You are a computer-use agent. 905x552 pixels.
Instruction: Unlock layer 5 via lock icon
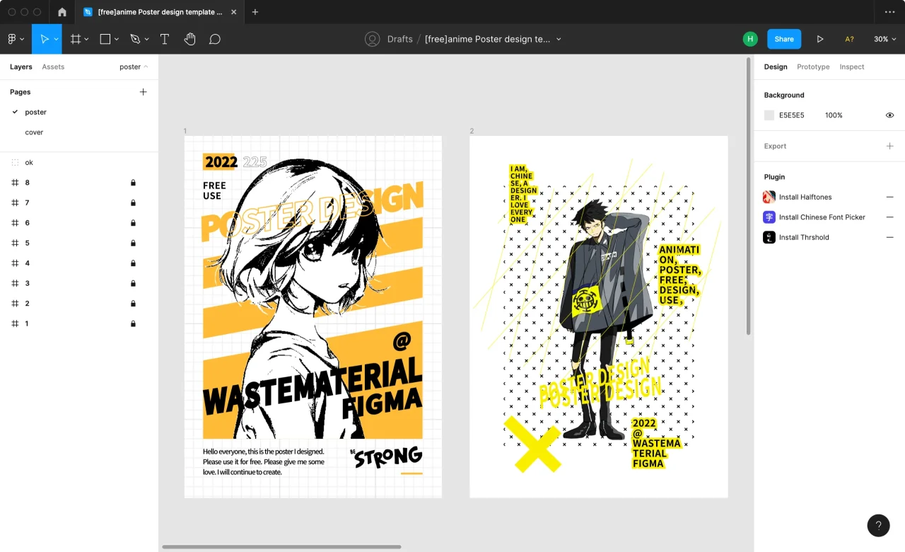click(133, 243)
